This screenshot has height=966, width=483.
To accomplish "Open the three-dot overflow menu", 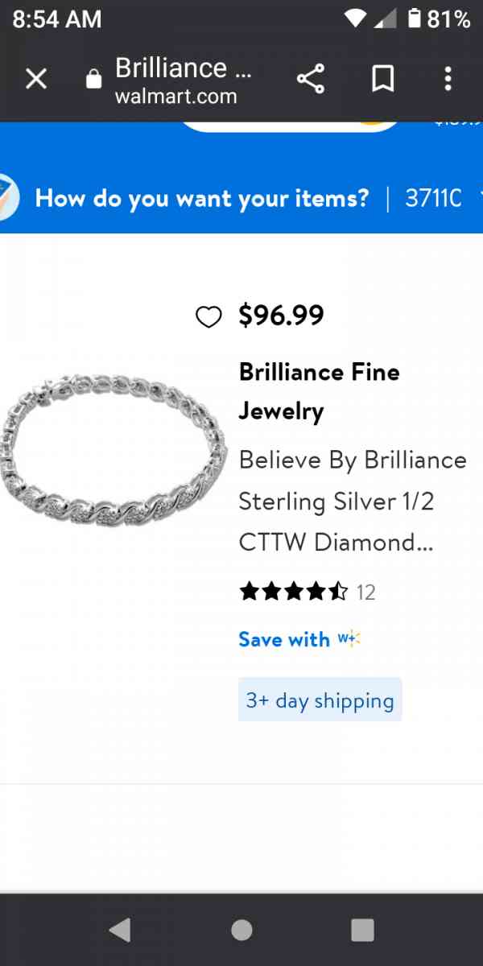I will (448, 78).
